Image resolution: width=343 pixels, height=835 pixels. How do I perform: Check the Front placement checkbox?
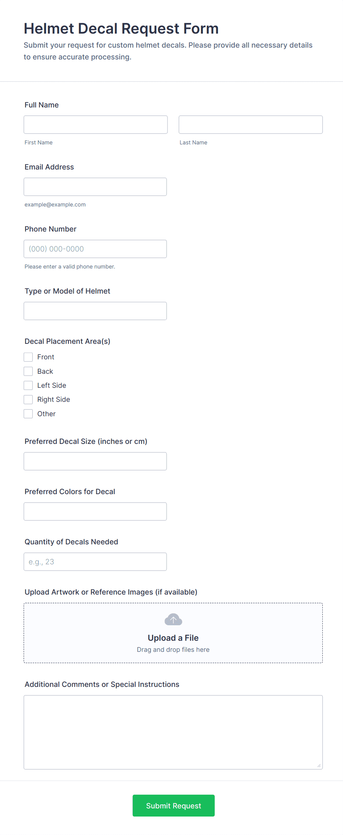pyautogui.click(x=28, y=357)
